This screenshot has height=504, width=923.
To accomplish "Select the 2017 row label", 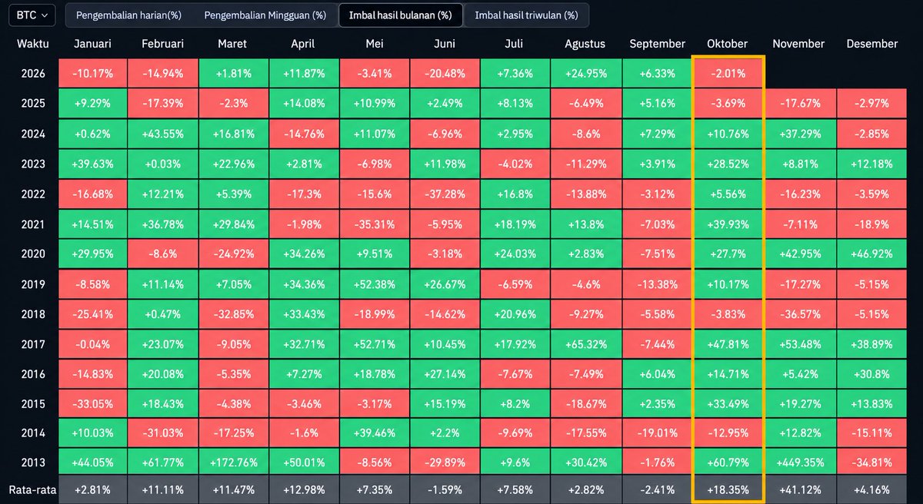I will coord(32,343).
